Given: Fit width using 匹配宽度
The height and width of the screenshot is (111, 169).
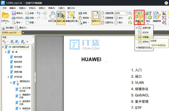Looking at the screenshot, I should pos(107,18).
